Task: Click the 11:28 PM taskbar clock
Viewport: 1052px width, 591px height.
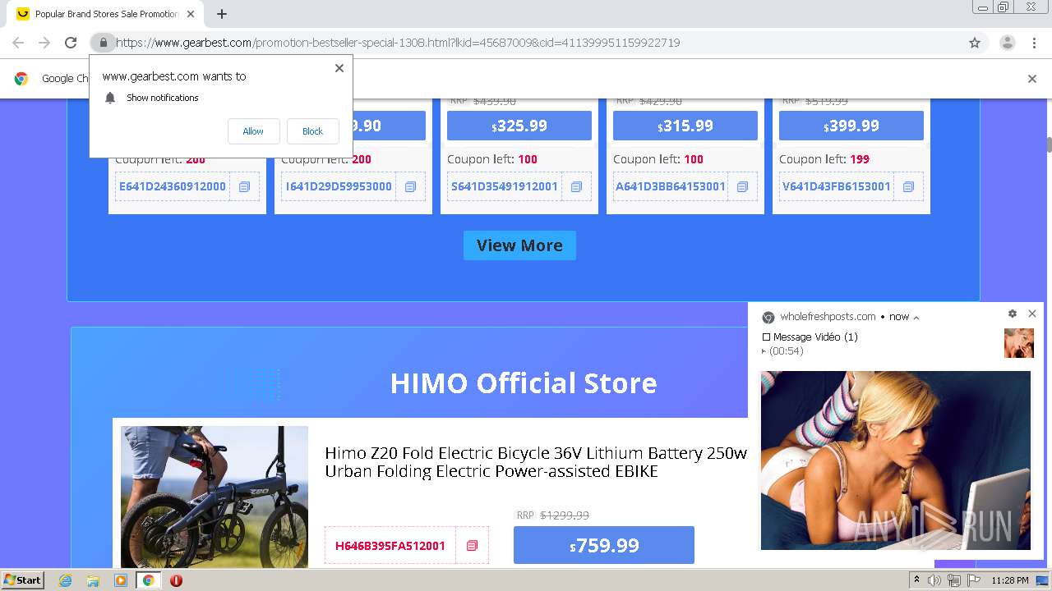Action: (x=1010, y=580)
